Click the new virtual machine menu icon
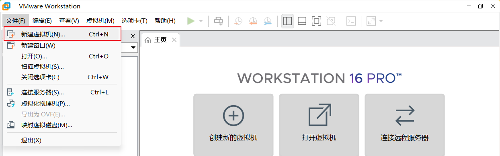500x156 pixels. [x=11, y=34]
